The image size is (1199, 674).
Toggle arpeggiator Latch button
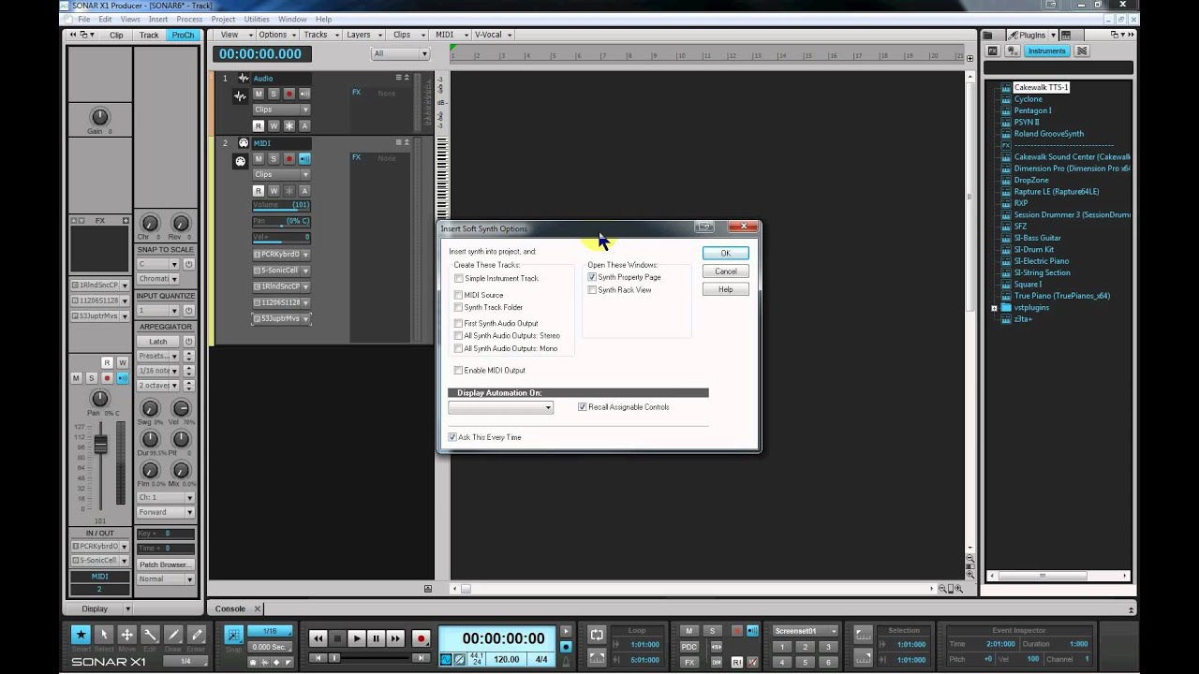coord(158,341)
